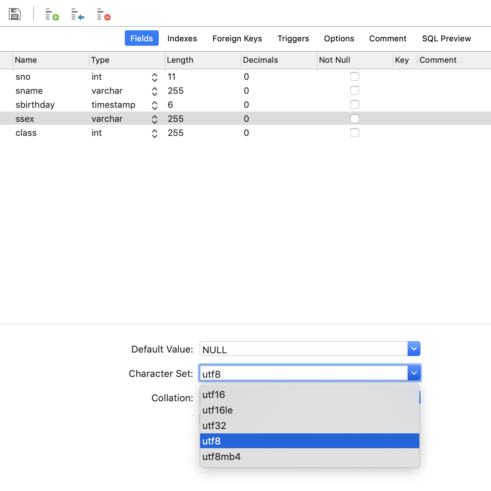Click length 255 of sname row

(176, 91)
